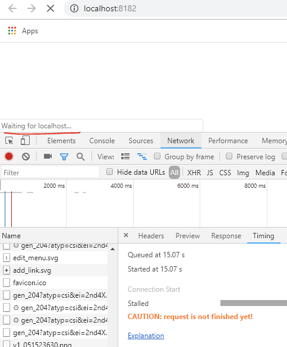The height and width of the screenshot is (347, 287).
Task: Toggle capture screenshots camera icon
Action: coord(48,156)
